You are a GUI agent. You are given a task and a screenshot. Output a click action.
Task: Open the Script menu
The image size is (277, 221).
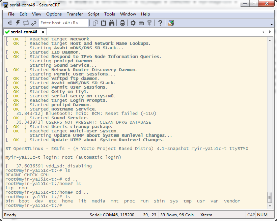[x=93, y=14]
